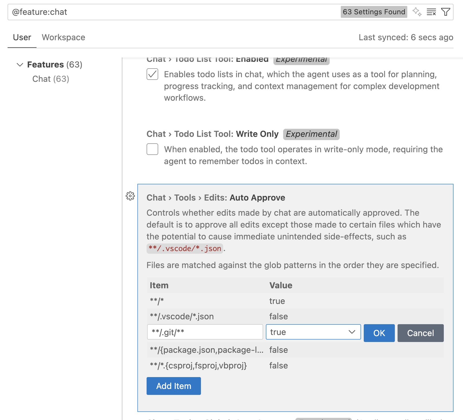Click the clear settings search icon
This screenshot has width=463, height=420.
tap(431, 12)
